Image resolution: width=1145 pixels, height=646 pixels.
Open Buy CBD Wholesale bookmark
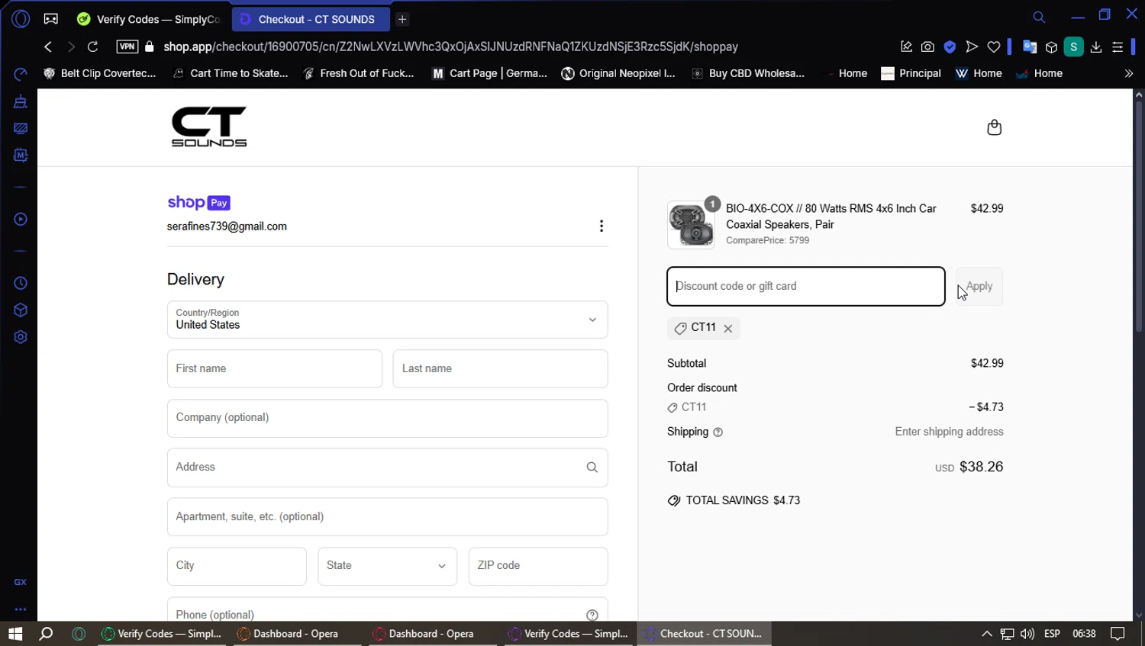coord(748,73)
